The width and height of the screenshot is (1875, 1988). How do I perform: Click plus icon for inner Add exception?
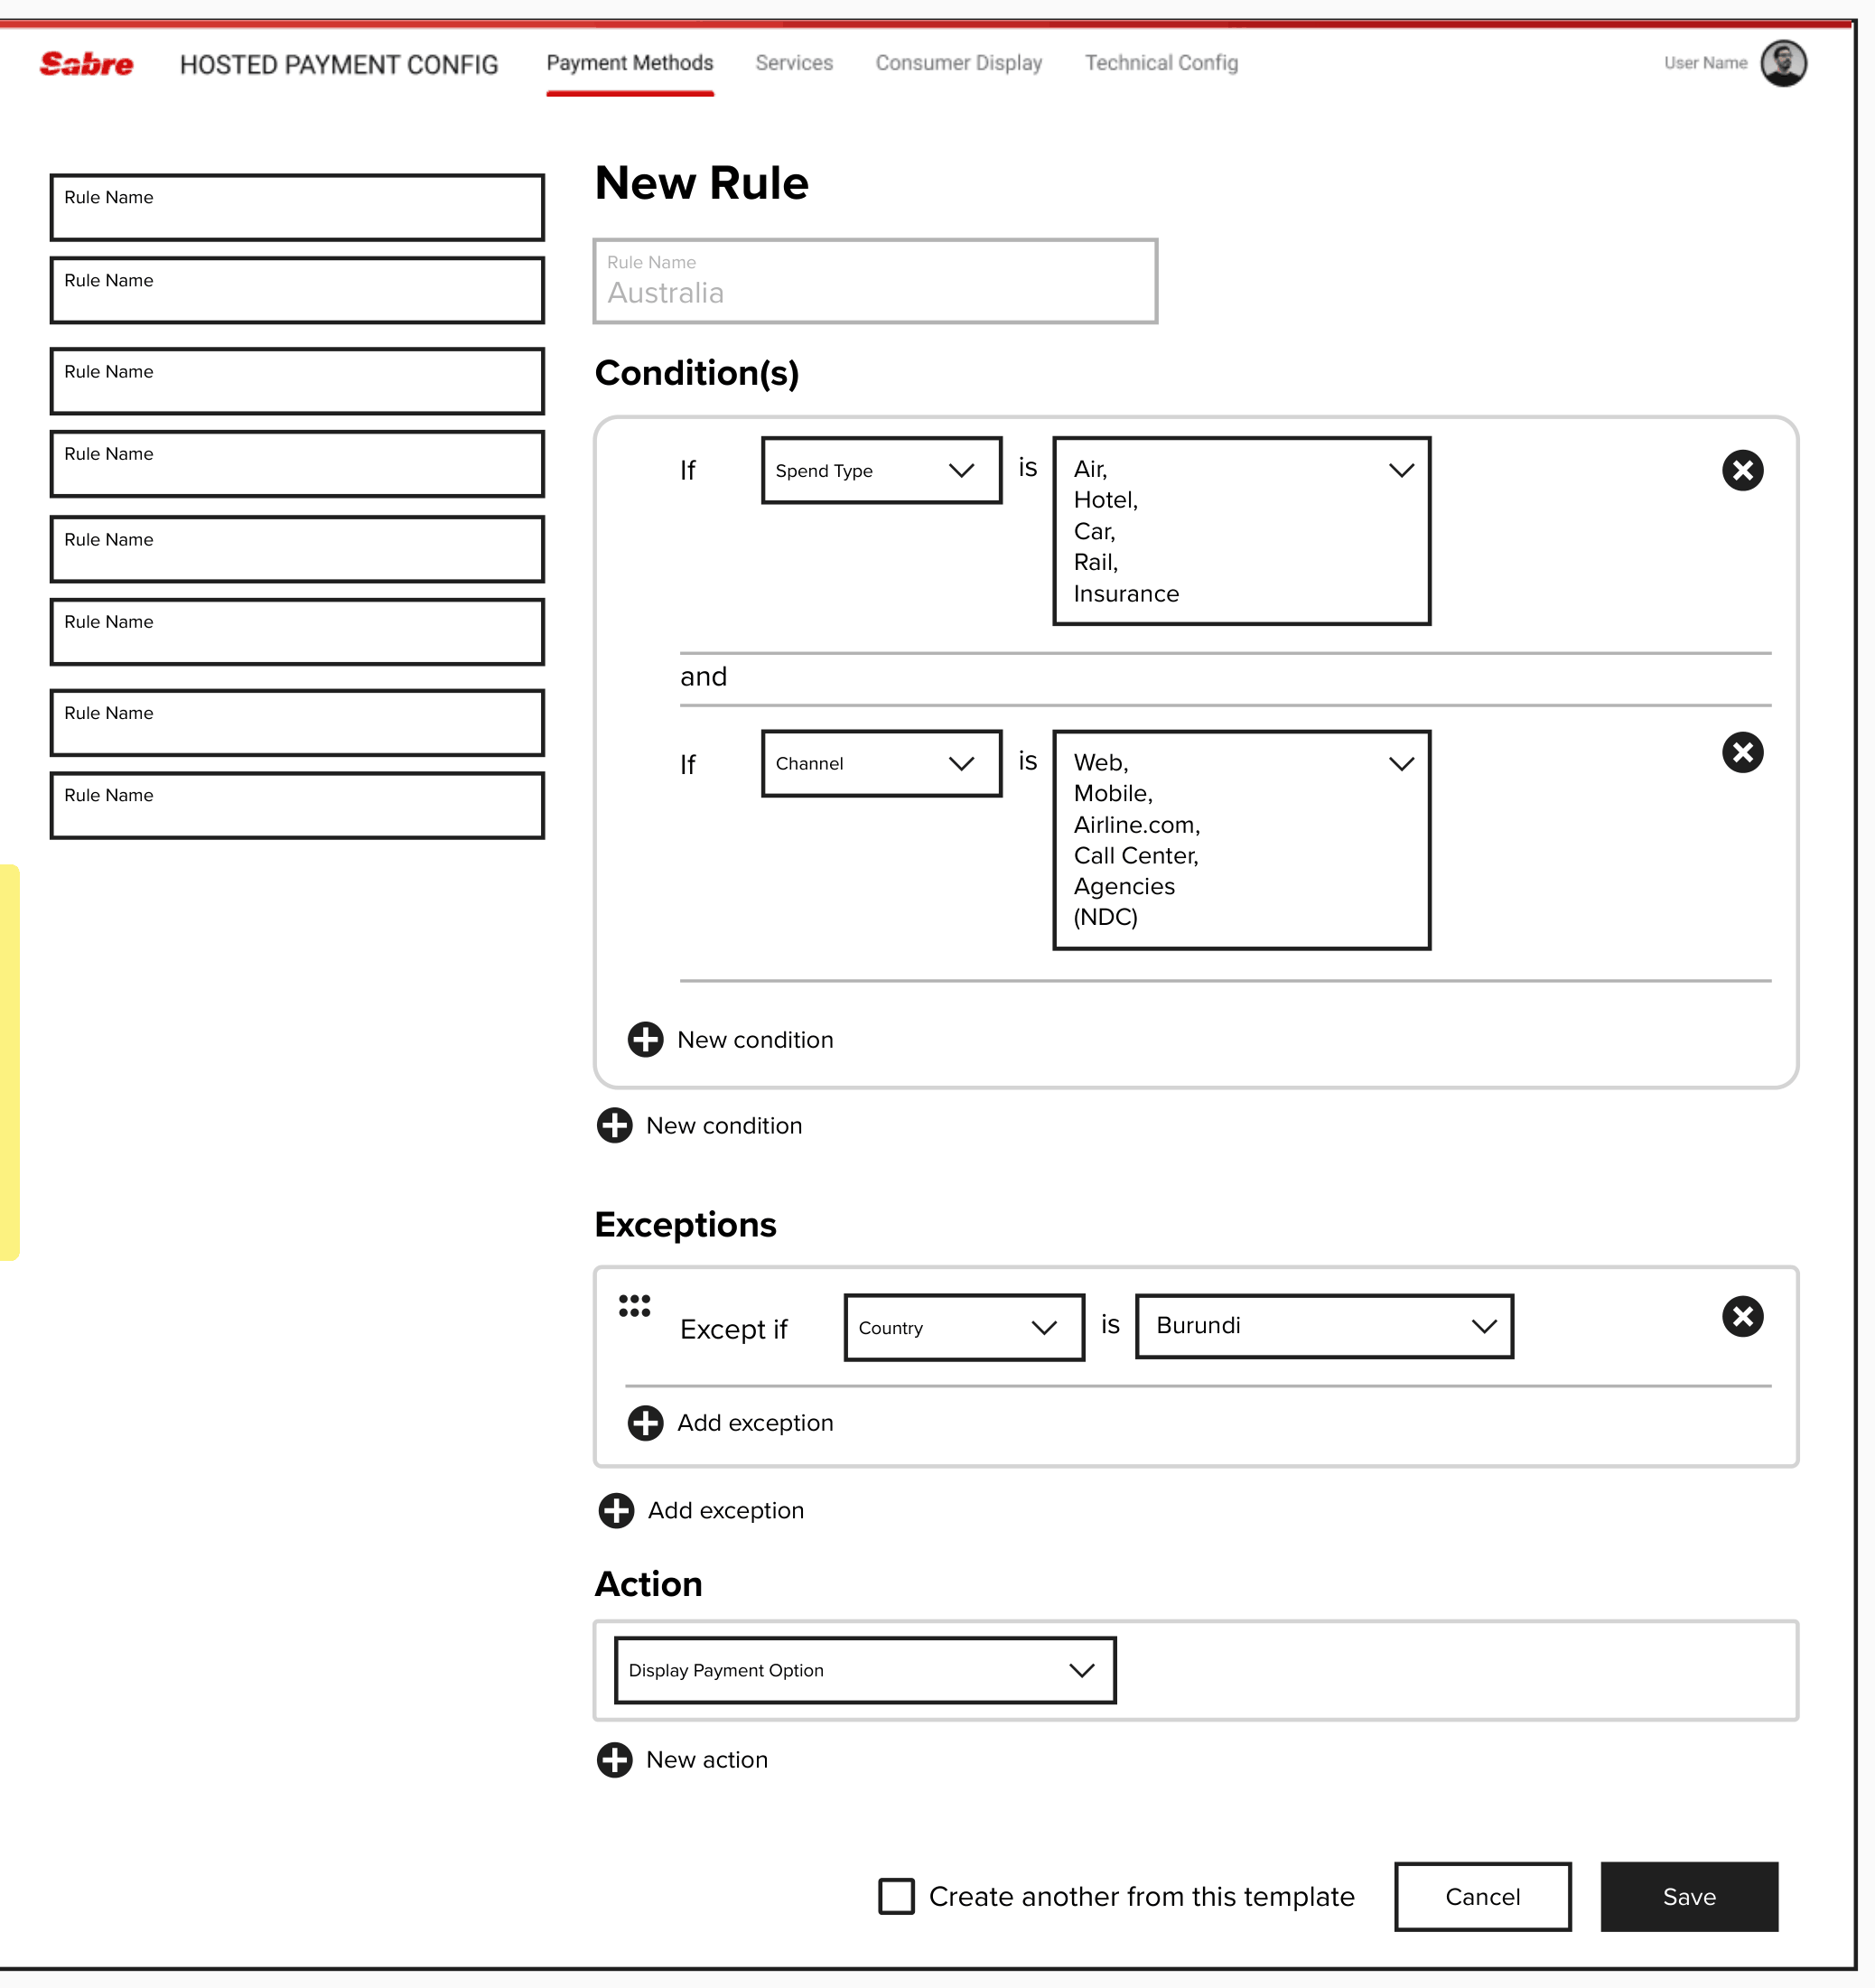[645, 1422]
